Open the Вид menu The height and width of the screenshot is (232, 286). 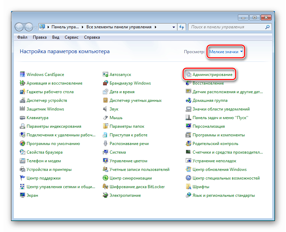point(56,37)
